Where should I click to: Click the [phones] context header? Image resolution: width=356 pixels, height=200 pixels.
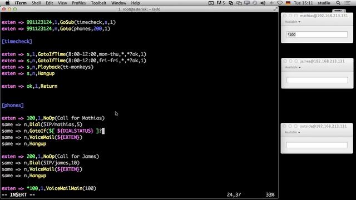(x=13, y=105)
